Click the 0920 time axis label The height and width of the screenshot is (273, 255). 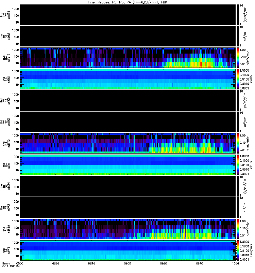click(164, 263)
